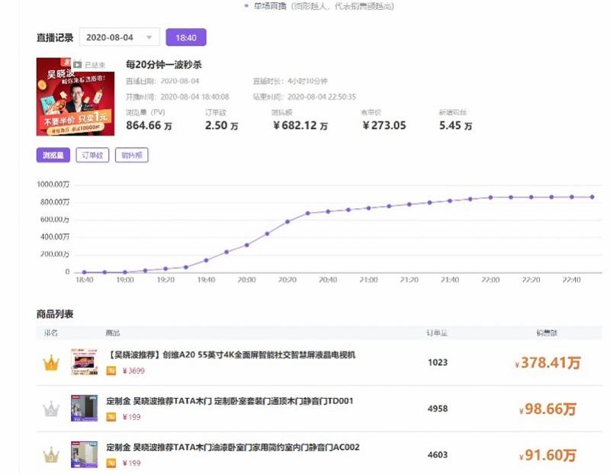The height and width of the screenshot is (475, 610).
Task: Click the bronze crown icon for rank three
Action: tap(50, 453)
